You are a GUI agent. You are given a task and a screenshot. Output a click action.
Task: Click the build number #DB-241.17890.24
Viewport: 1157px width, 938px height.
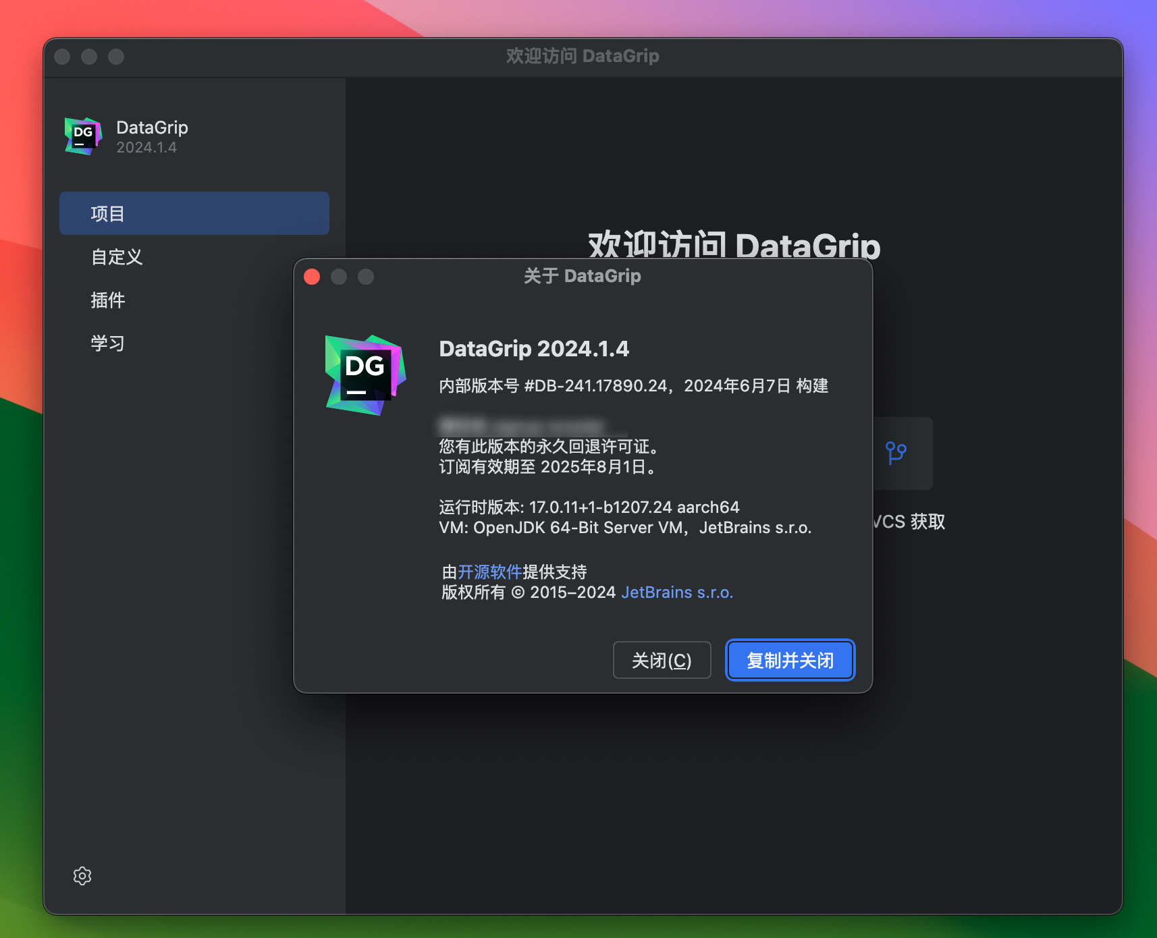(593, 385)
